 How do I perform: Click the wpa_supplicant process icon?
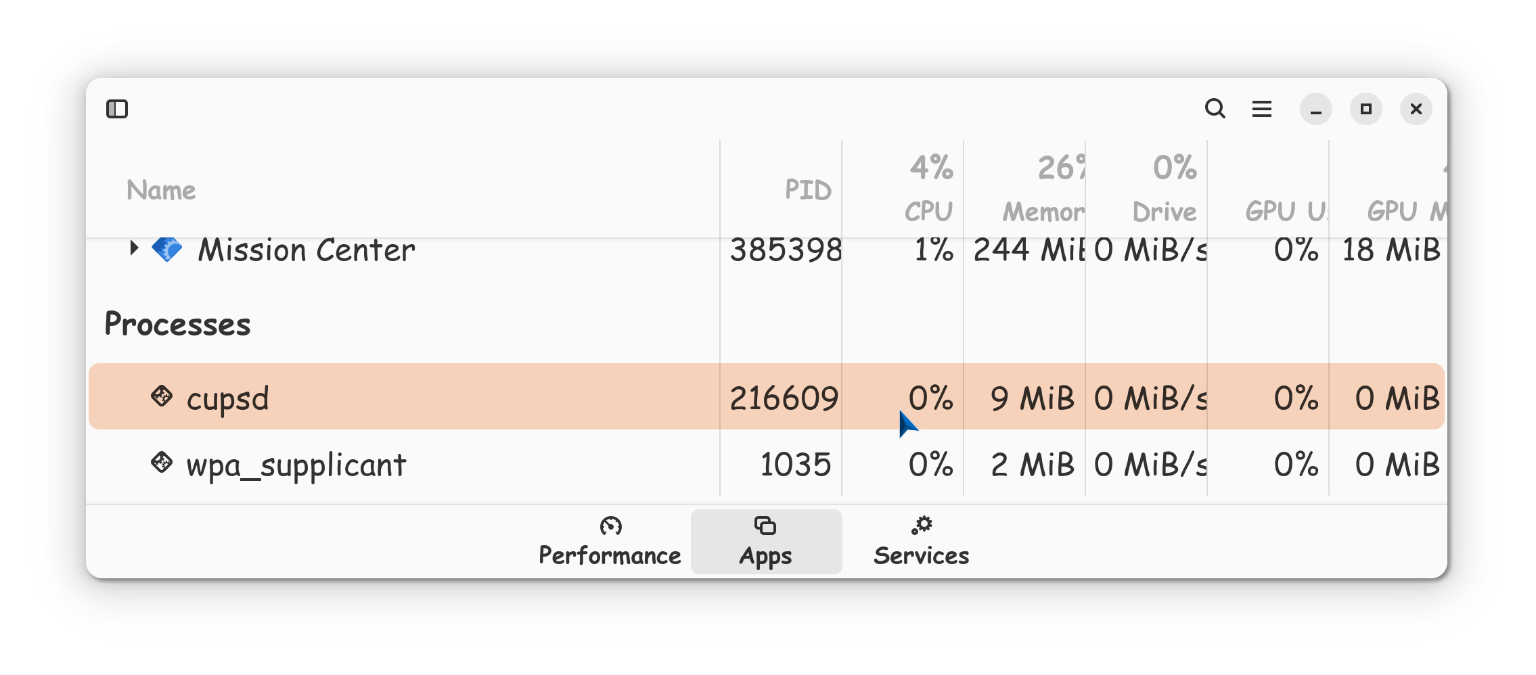pos(162,463)
